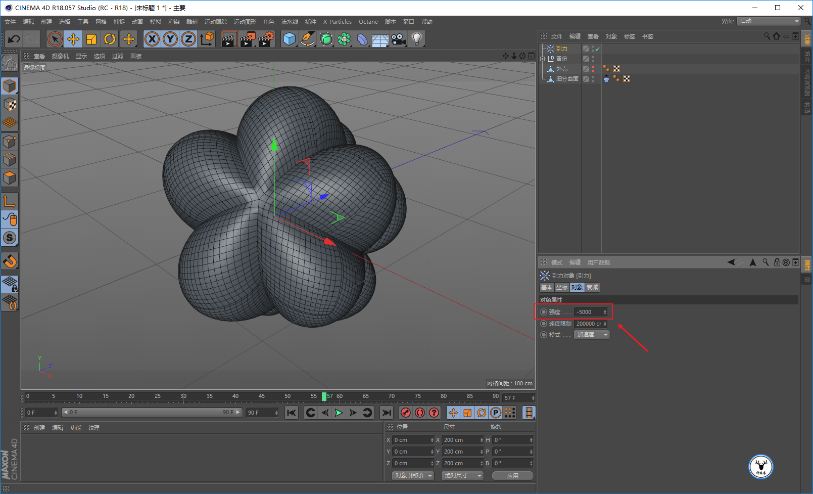Toggle autokeying button
Screen dimensions: 813x494
(x=419, y=413)
